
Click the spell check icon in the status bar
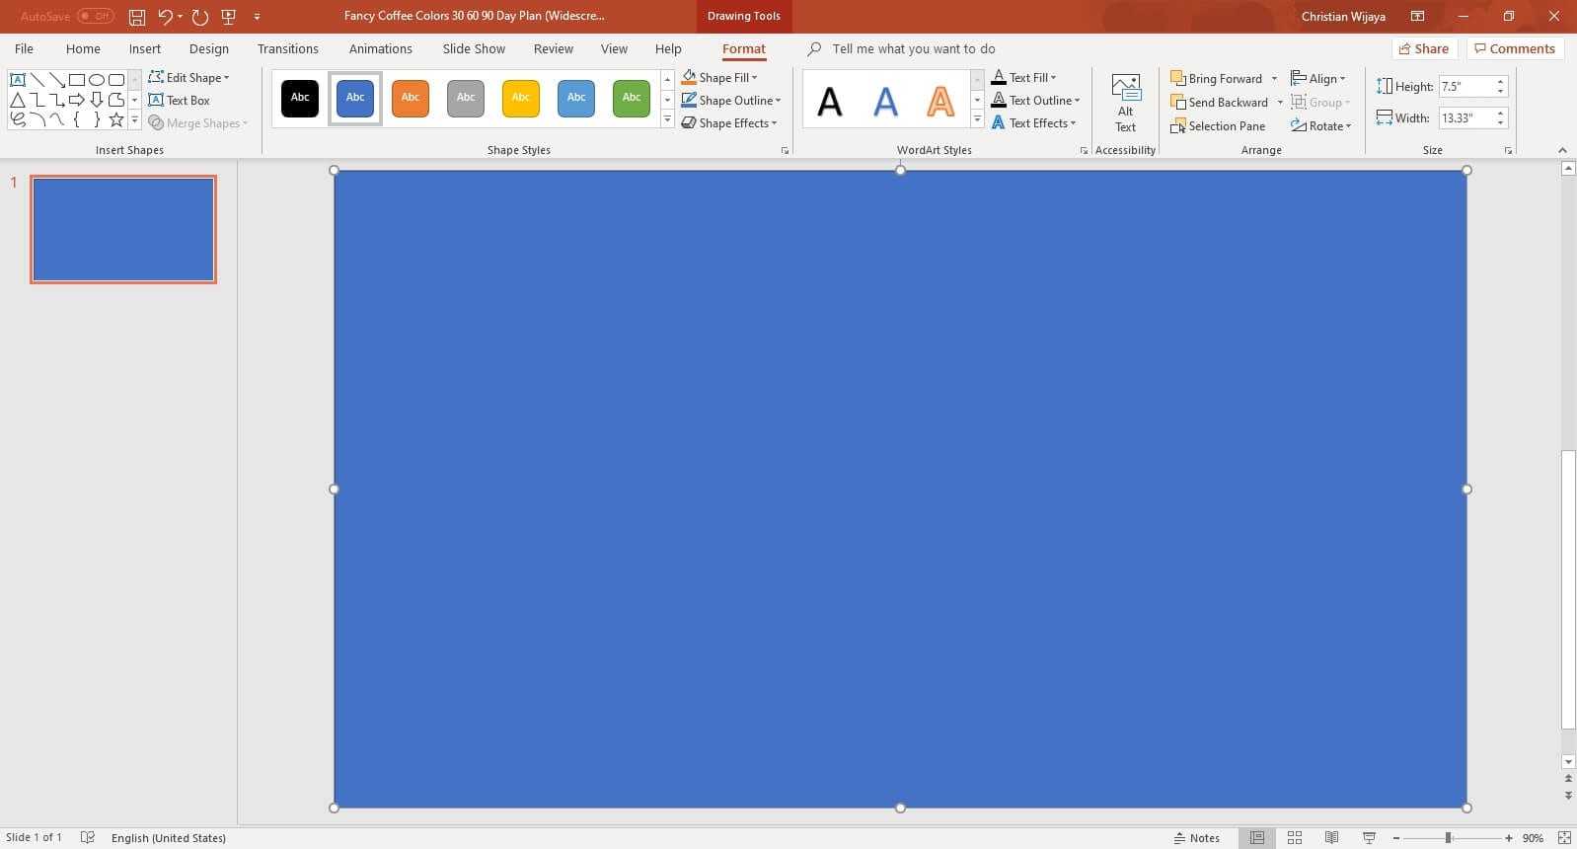point(88,837)
